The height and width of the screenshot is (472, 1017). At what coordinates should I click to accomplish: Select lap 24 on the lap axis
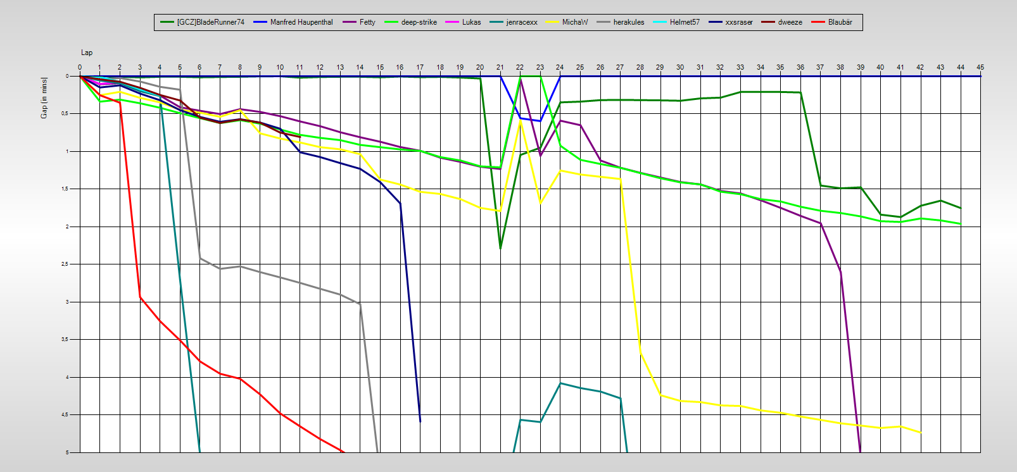tap(560, 67)
